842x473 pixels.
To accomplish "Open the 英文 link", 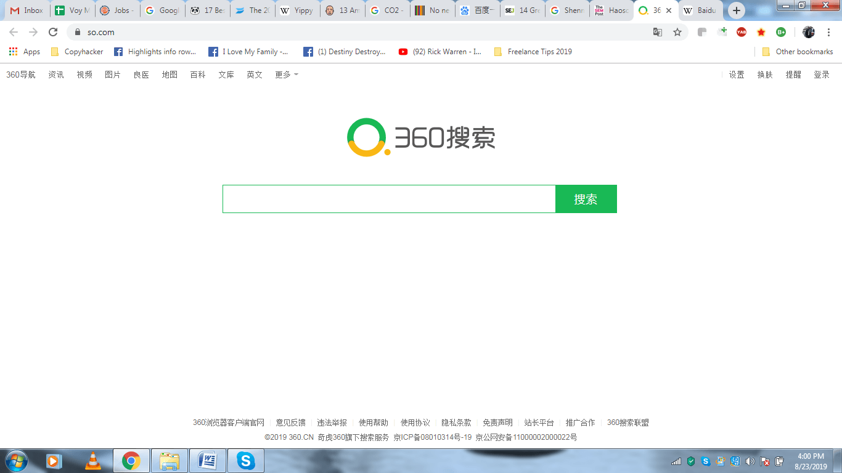I will pos(255,75).
